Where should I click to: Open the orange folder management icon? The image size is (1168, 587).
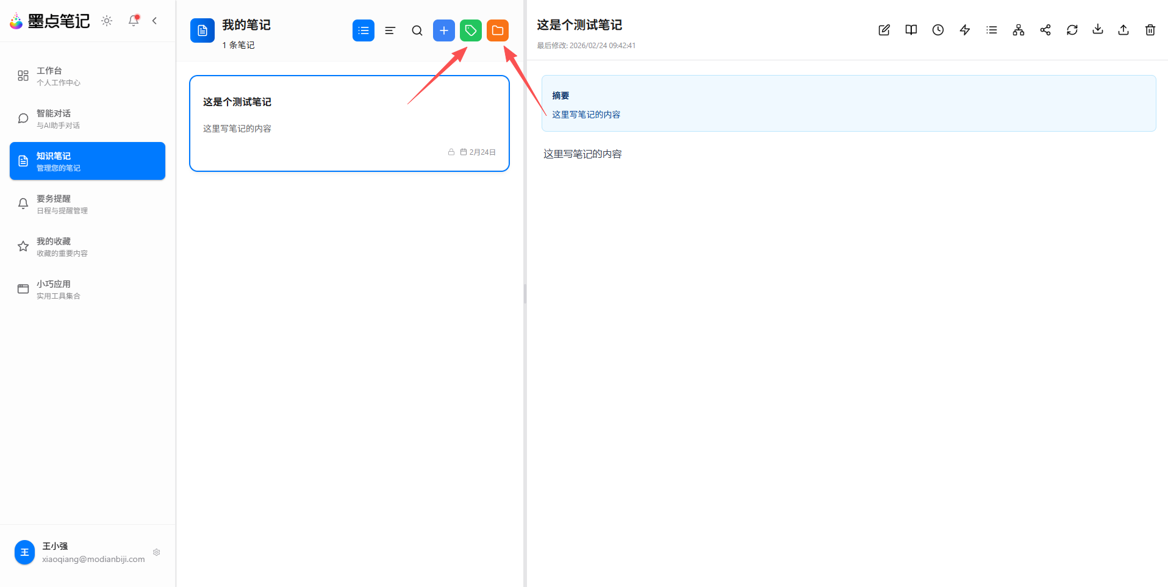tap(498, 30)
